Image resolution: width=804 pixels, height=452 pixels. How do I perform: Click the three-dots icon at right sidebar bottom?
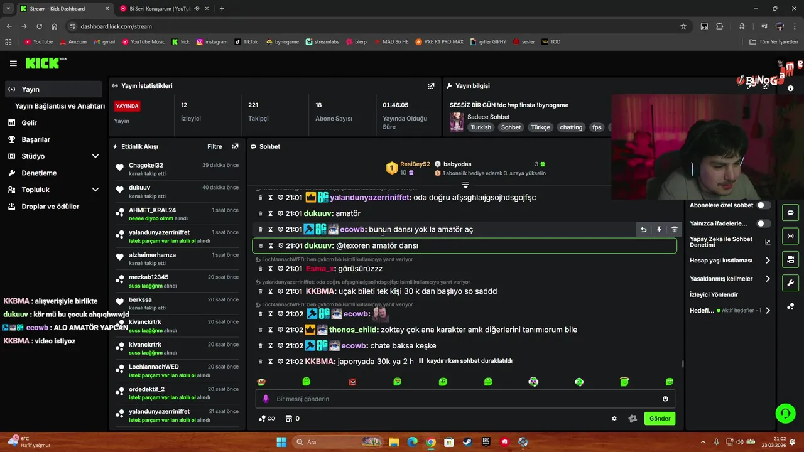(790, 306)
